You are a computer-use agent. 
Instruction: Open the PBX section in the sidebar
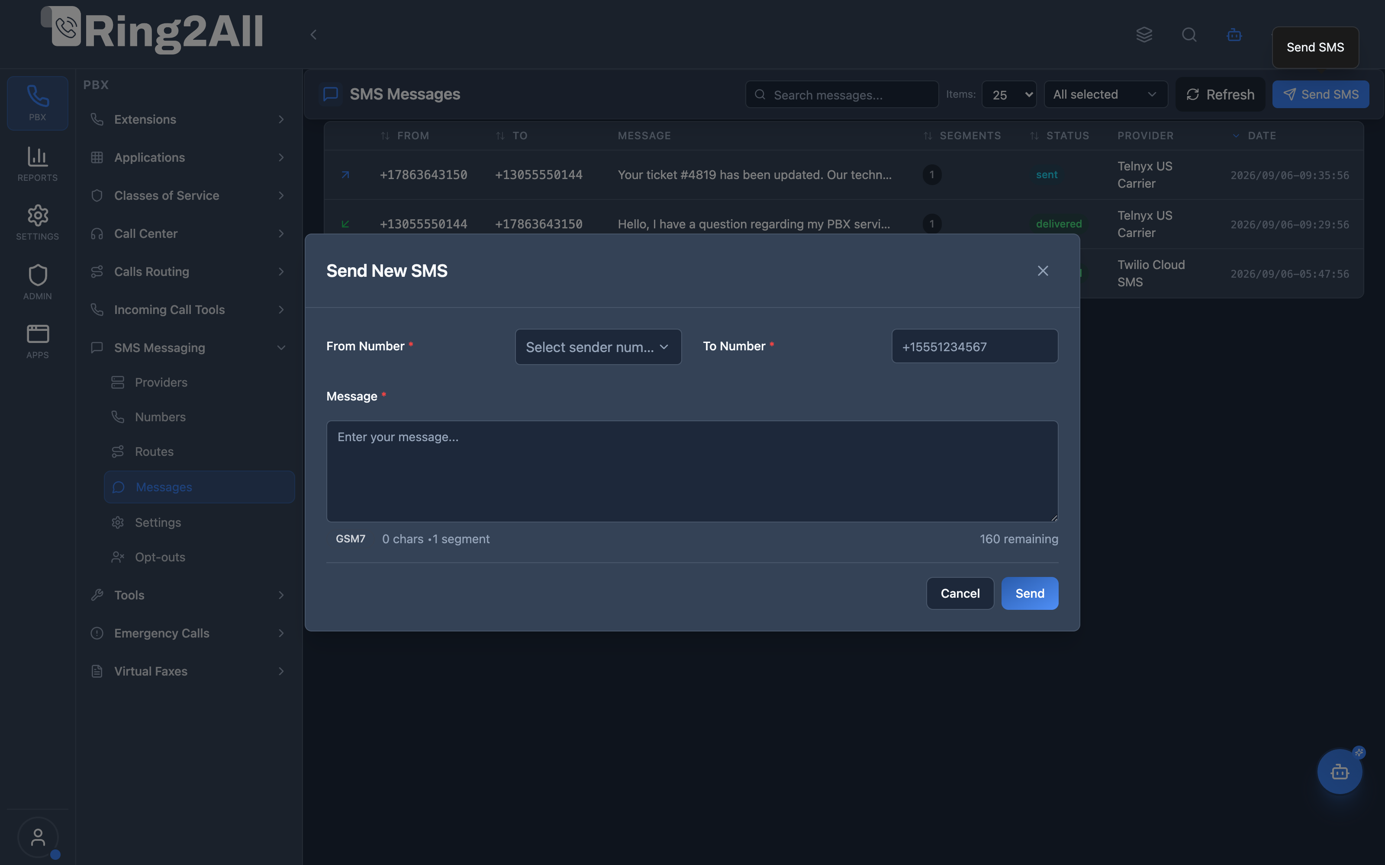(37, 103)
